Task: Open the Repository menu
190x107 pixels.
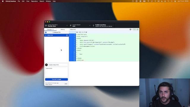Action: (x=34, y=1)
